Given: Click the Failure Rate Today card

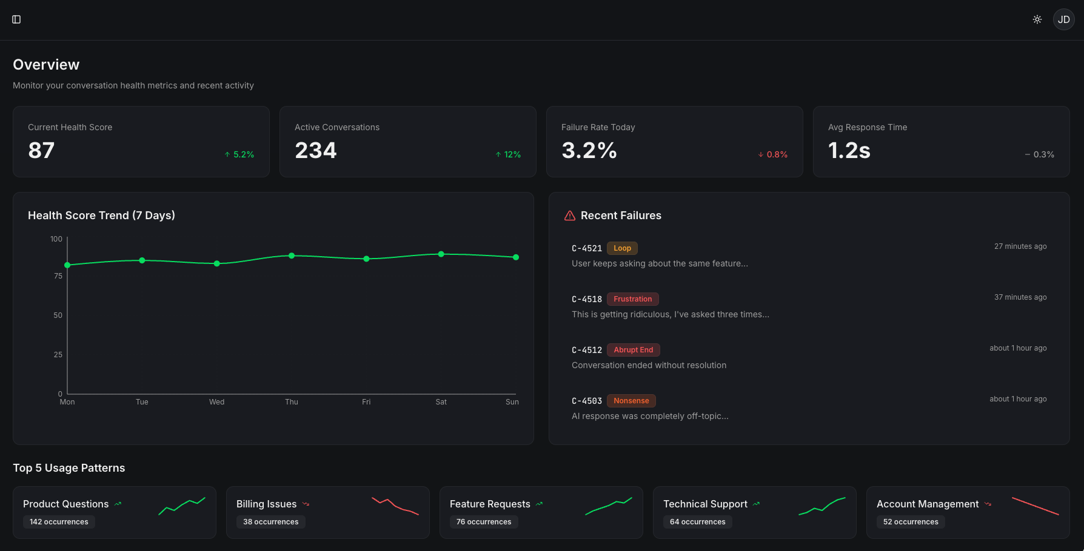Looking at the screenshot, I should [x=674, y=142].
